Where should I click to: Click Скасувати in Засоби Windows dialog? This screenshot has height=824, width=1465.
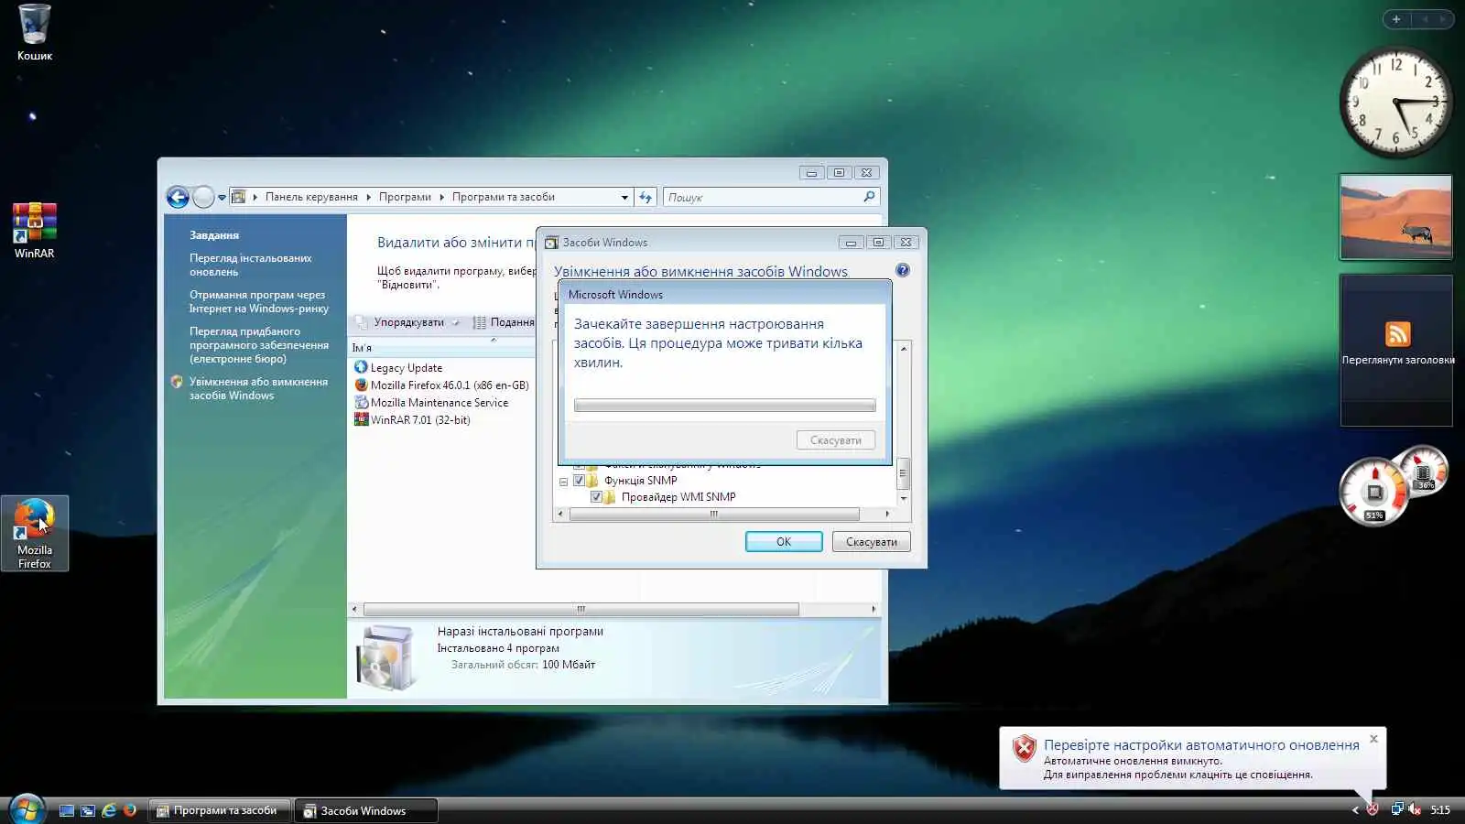(x=872, y=541)
